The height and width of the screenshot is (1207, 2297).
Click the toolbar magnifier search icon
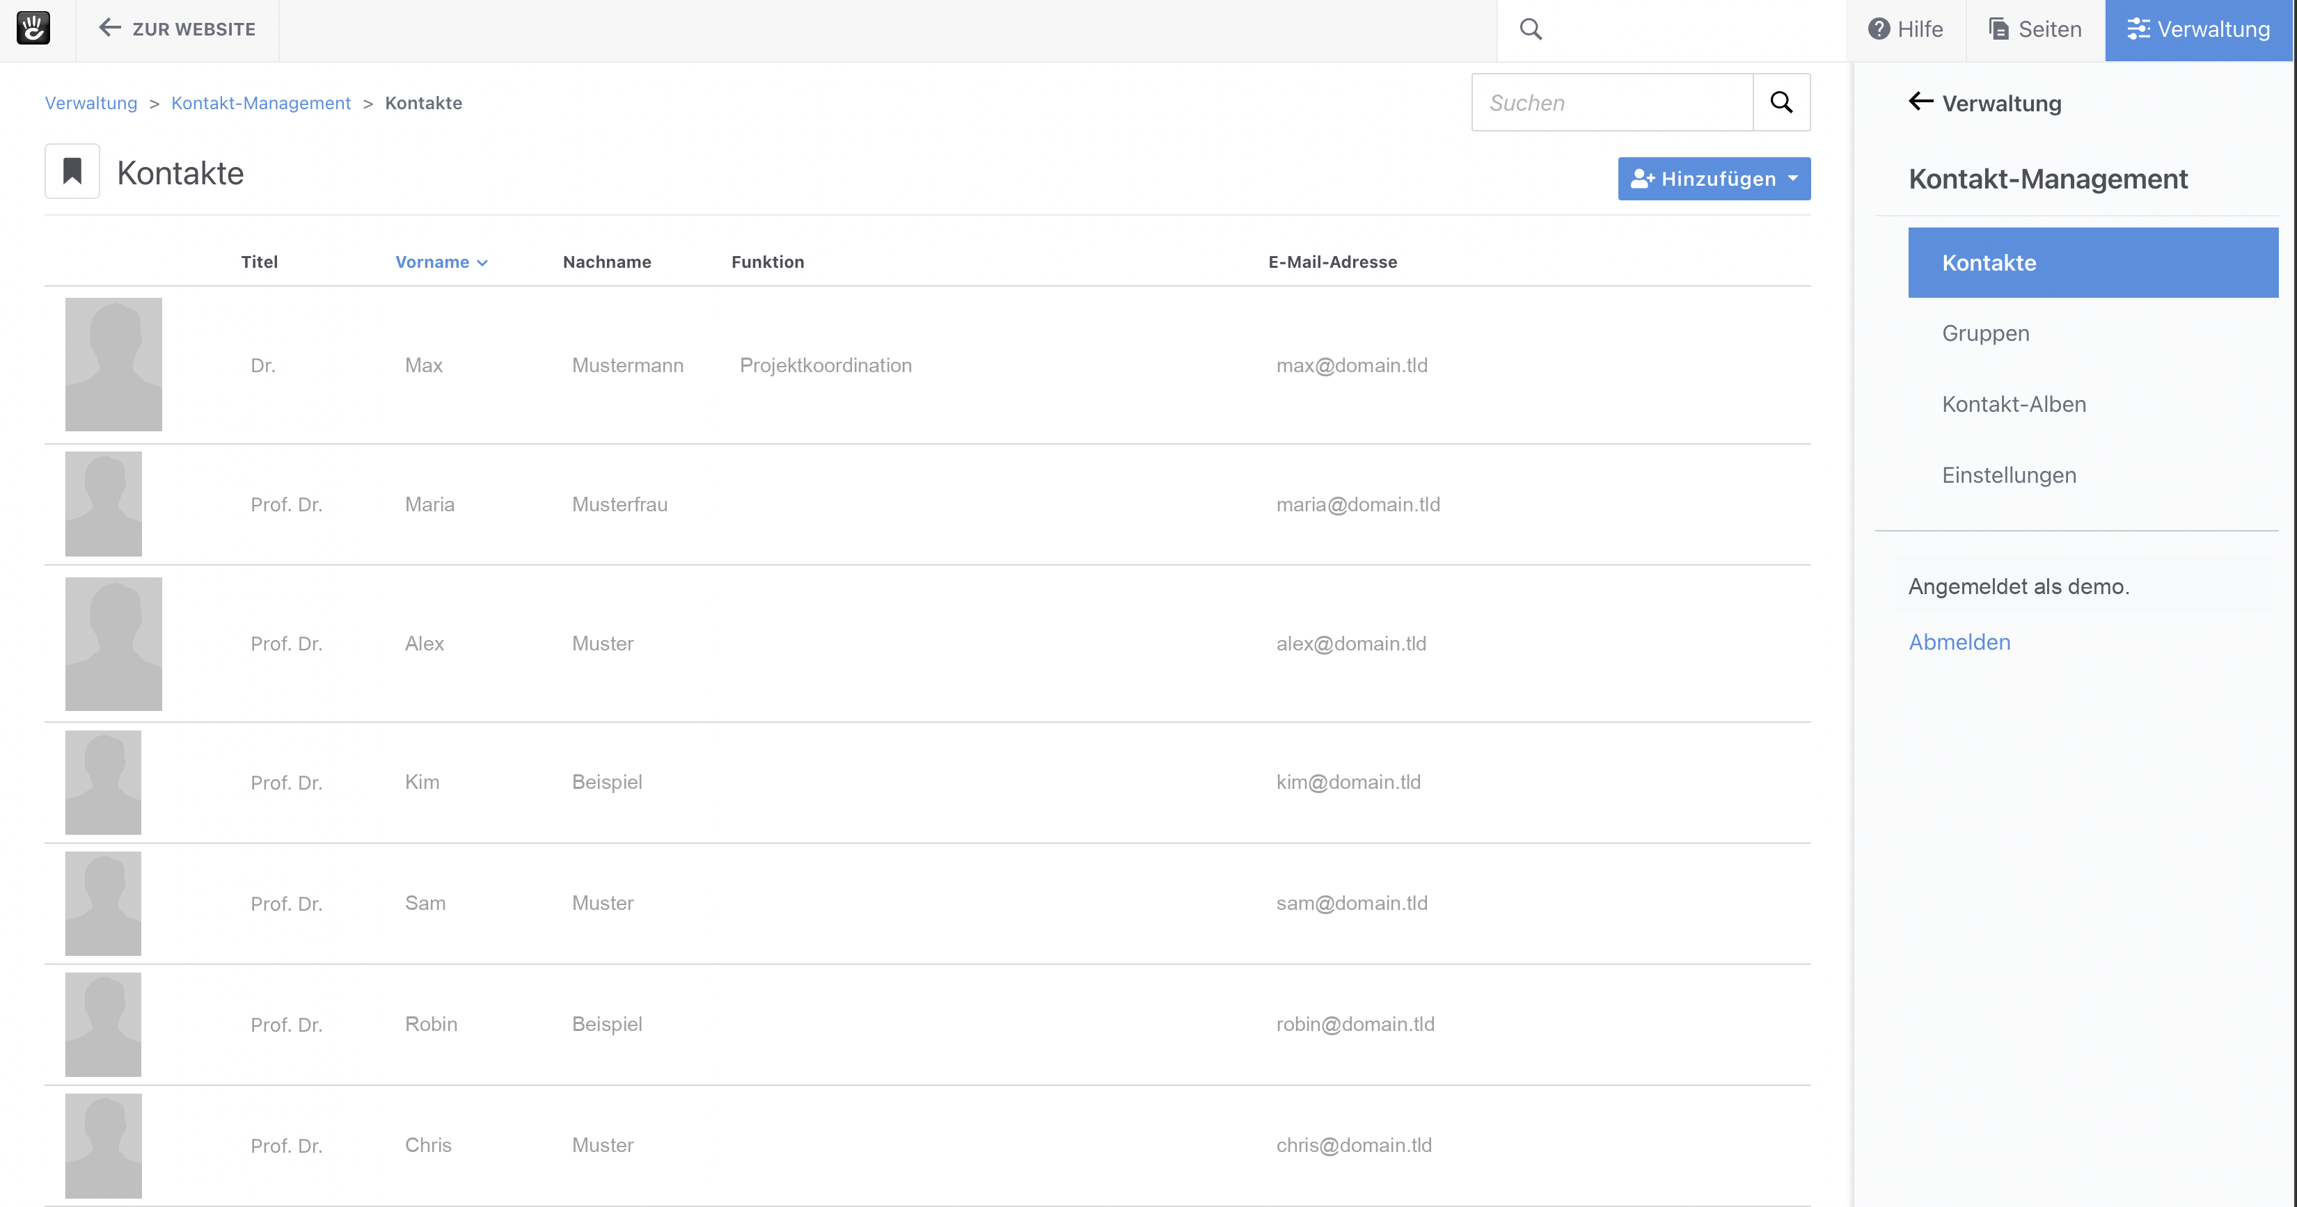click(x=1530, y=29)
